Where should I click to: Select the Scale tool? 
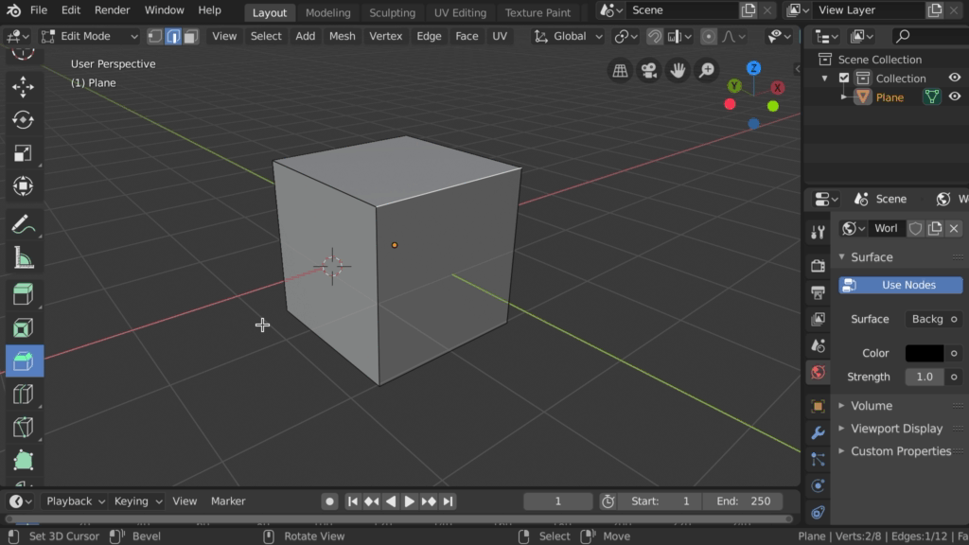coord(24,153)
